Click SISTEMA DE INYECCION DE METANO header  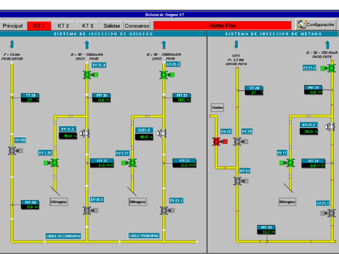(x=273, y=34)
